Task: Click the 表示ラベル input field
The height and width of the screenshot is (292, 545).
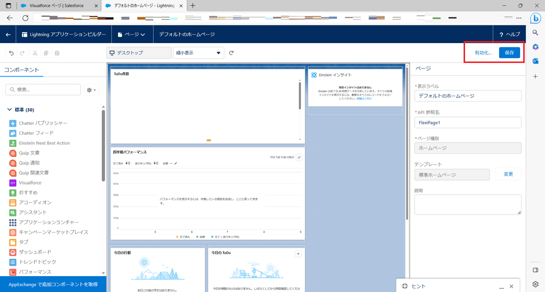Action: (468, 96)
